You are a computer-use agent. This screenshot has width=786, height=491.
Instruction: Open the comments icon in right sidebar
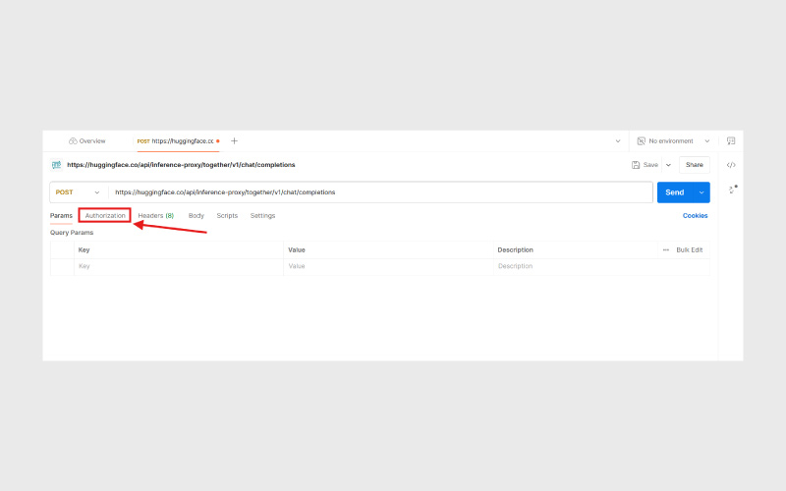731,141
